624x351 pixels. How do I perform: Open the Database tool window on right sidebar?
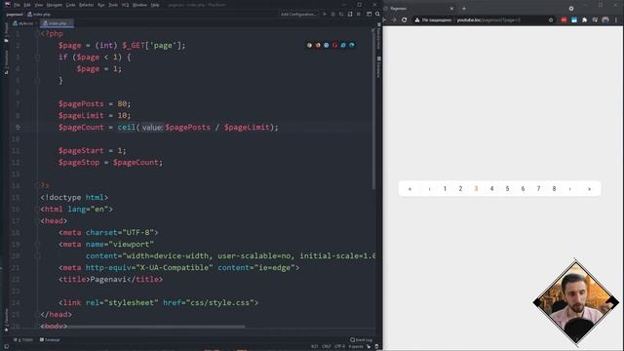click(x=378, y=67)
